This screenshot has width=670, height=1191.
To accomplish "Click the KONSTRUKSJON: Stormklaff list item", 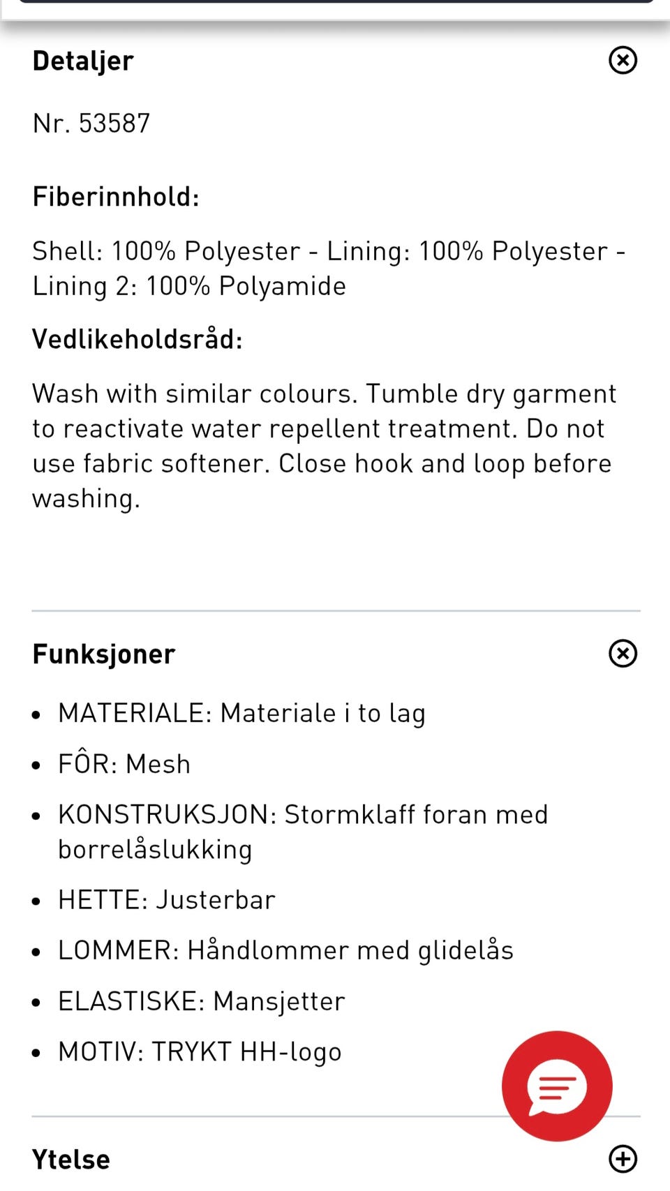I will pos(303,832).
